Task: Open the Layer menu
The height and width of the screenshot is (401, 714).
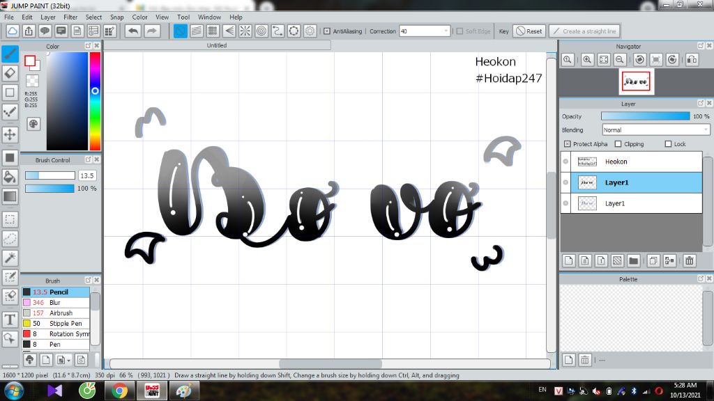Action: [48, 17]
